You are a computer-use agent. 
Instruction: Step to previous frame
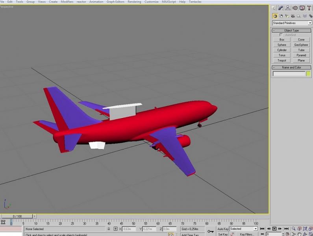(269, 229)
